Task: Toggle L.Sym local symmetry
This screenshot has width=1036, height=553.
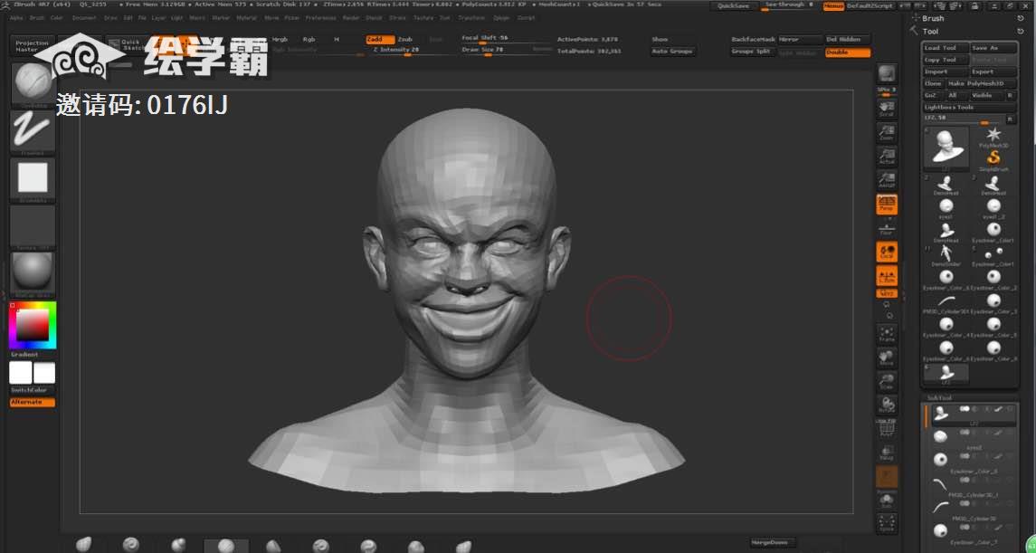Action: pos(886,276)
